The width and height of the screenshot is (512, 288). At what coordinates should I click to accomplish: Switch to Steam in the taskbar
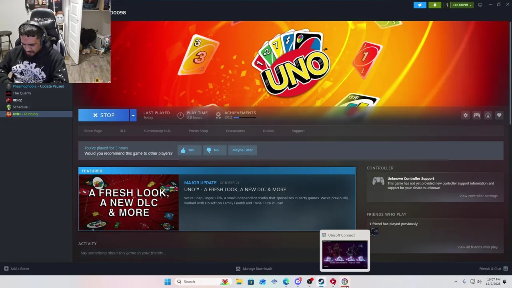[321, 282]
